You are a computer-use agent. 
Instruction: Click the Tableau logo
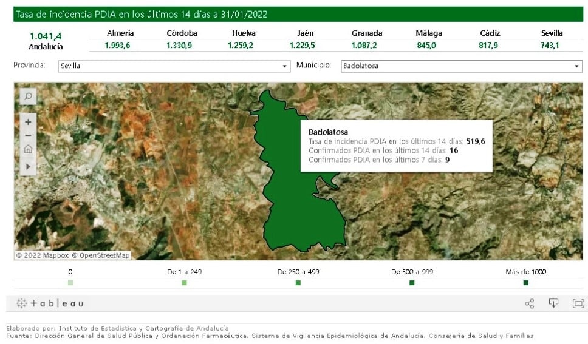(x=50, y=303)
